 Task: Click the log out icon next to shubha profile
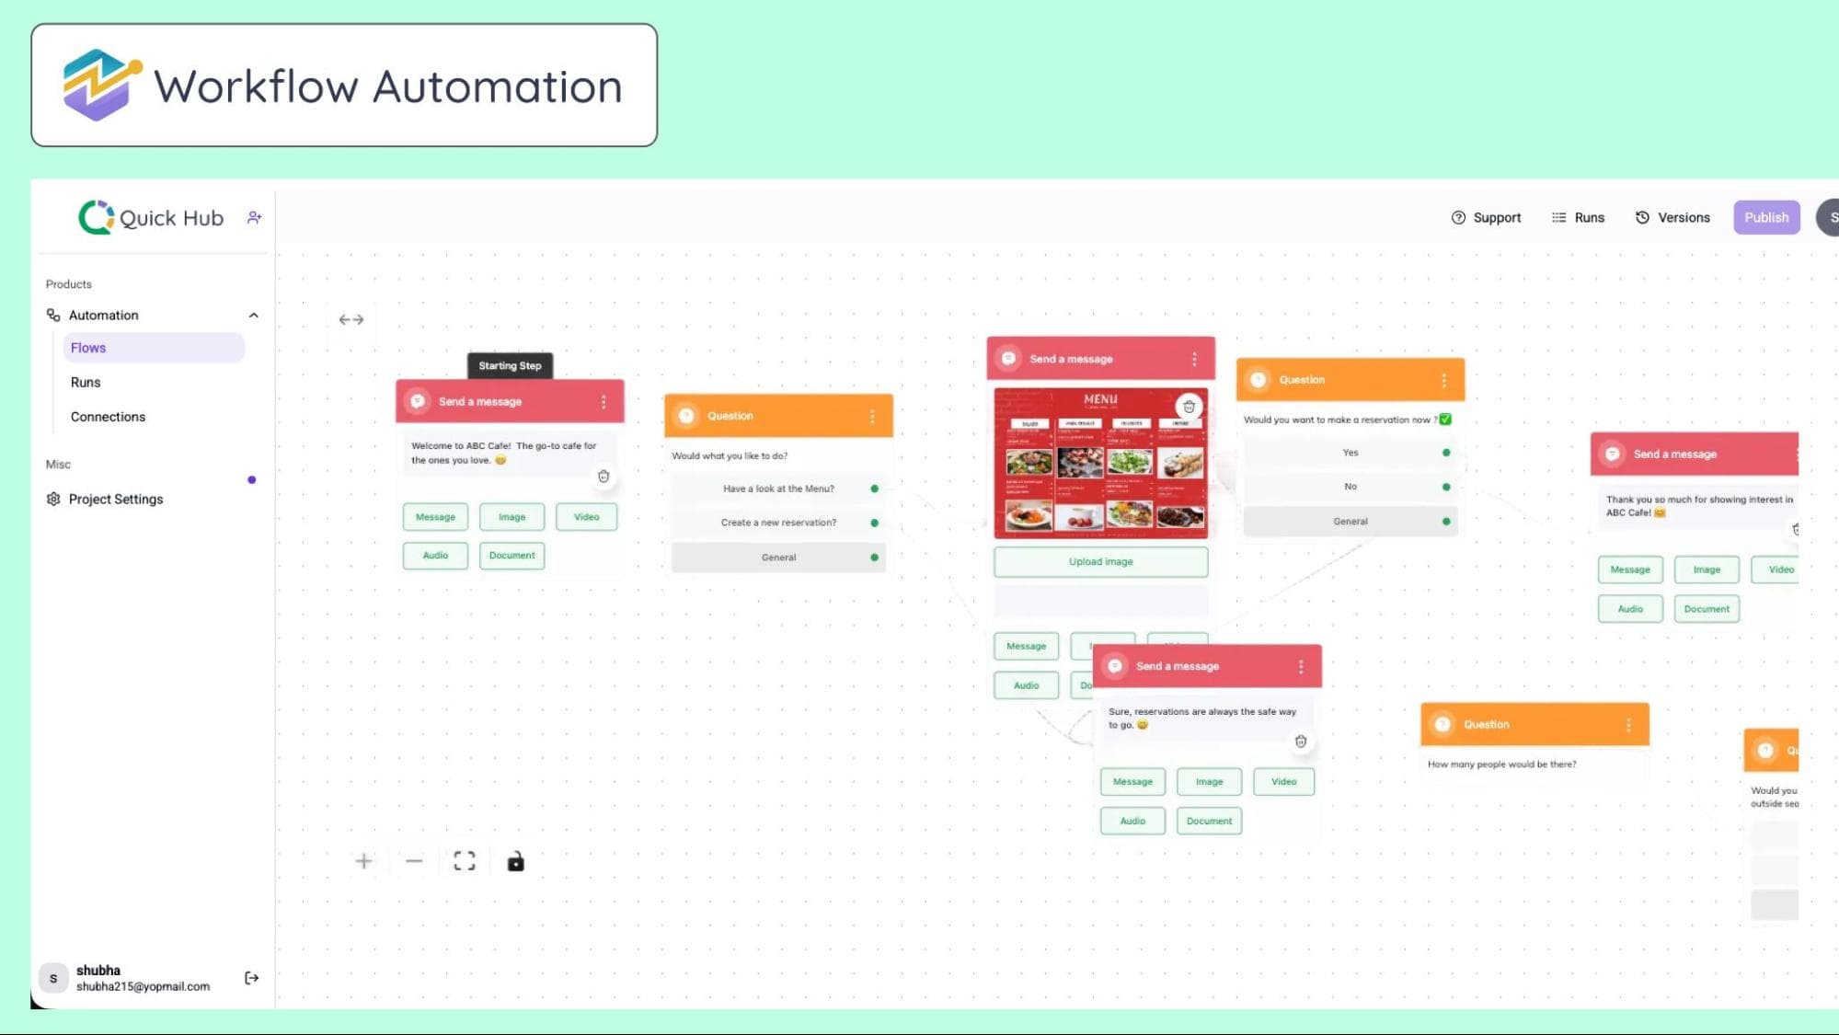pyautogui.click(x=251, y=978)
